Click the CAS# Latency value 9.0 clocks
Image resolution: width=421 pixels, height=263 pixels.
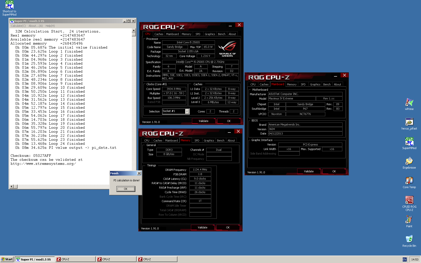200,179
